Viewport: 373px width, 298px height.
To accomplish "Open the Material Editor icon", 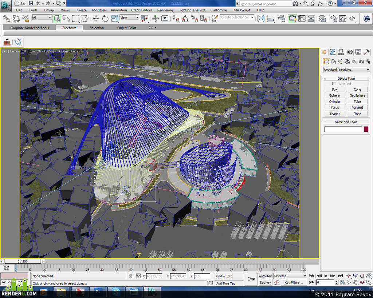I will coord(322,19).
